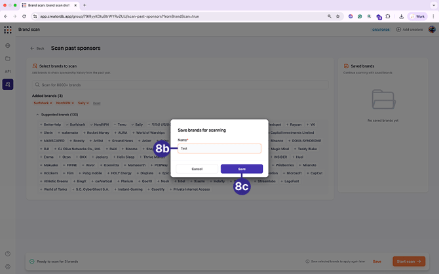Image resolution: width=439 pixels, height=274 pixels.
Task: Click the Save button in the dialog
Action: (242, 168)
